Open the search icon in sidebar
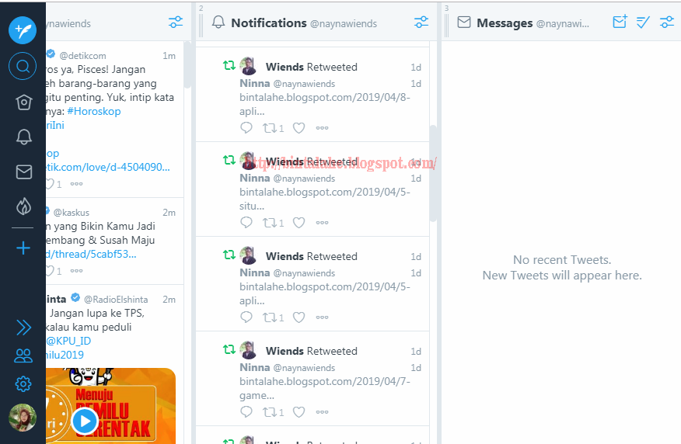The height and width of the screenshot is (444, 681). [x=23, y=66]
